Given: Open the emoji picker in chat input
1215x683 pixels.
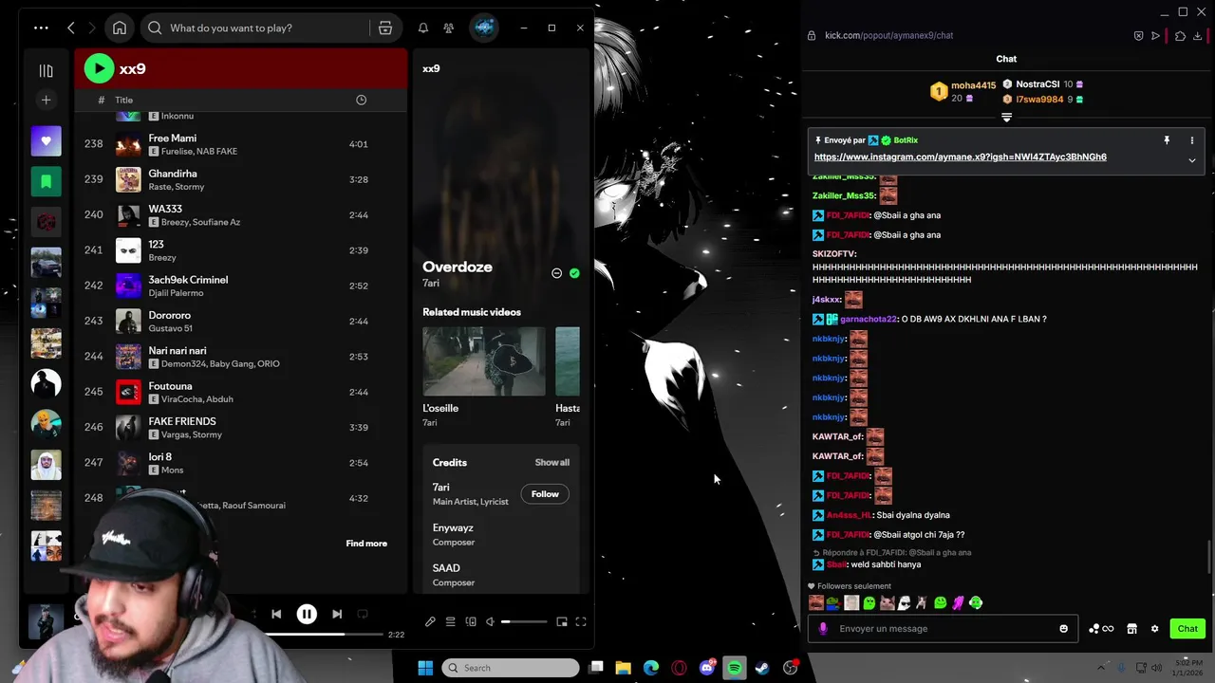Looking at the screenshot, I should click(x=1063, y=629).
